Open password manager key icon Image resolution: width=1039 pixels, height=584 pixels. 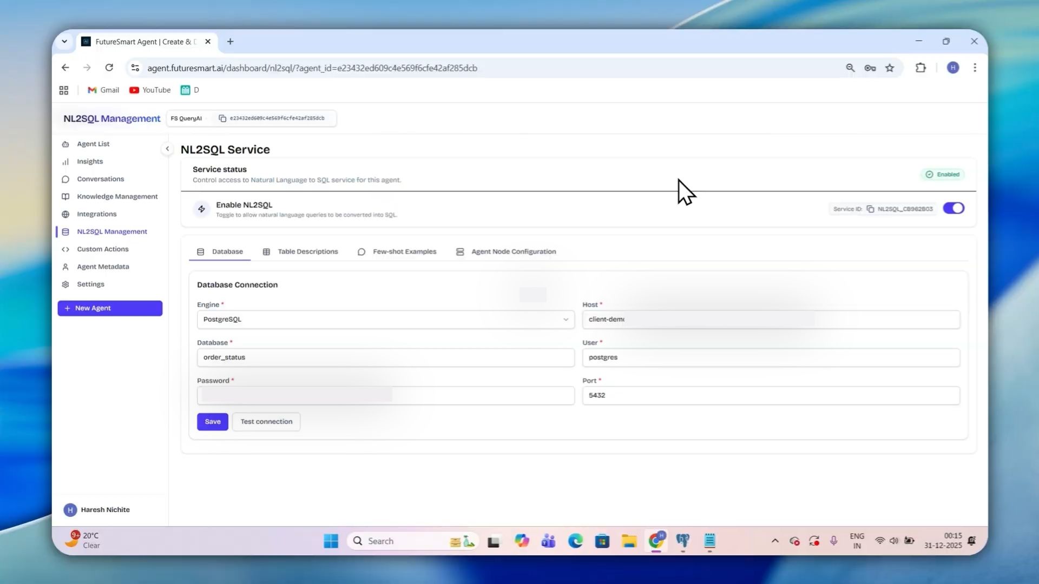870,68
